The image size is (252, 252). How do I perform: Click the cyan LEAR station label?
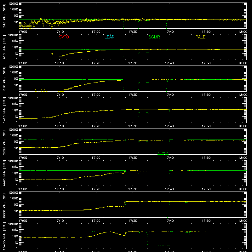pos(109,37)
